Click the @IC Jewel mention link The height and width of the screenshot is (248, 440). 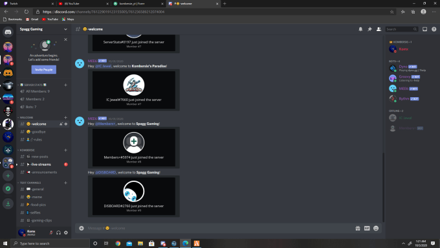pyautogui.click(x=104, y=66)
